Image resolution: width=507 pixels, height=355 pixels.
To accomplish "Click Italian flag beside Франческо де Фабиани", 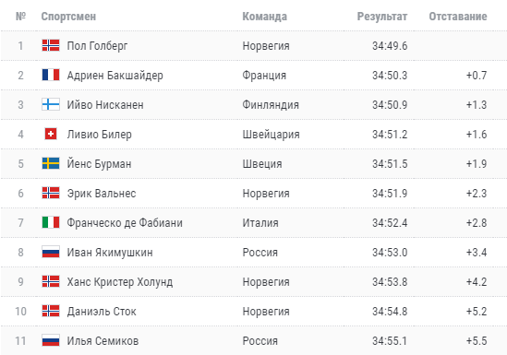I will (x=51, y=223).
